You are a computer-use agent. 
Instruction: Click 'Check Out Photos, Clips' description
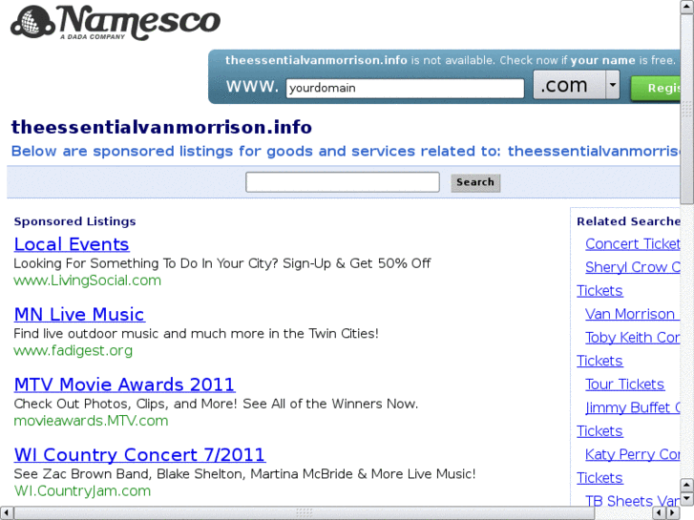[x=216, y=404]
